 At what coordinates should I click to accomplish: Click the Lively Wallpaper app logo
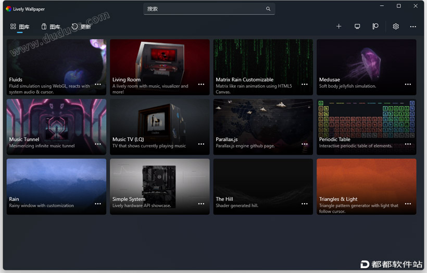tap(9, 9)
